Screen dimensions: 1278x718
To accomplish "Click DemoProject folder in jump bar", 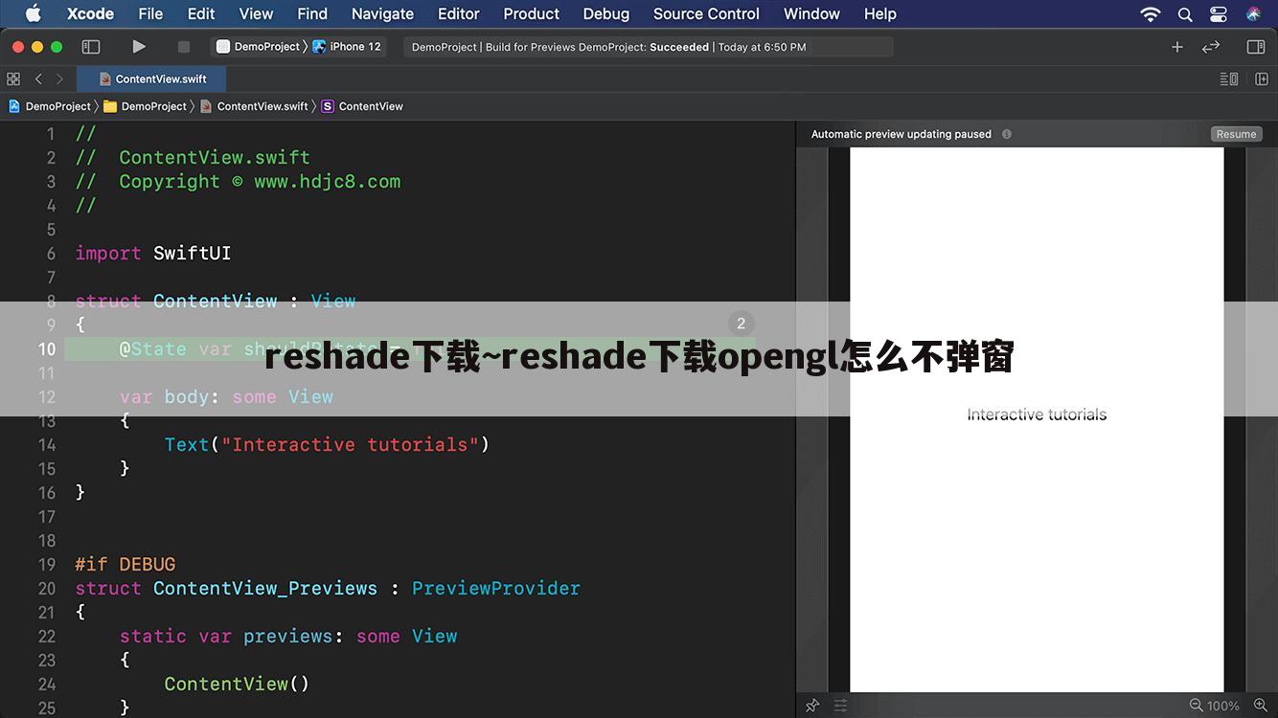I will [x=146, y=106].
